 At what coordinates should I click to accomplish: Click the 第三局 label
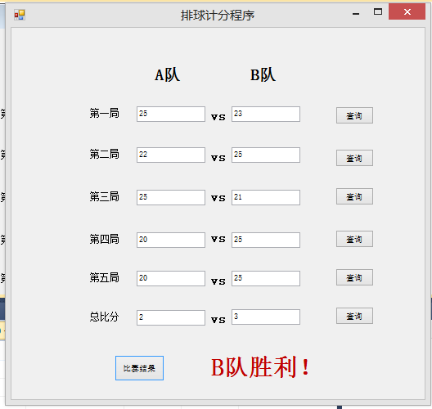pos(105,196)
